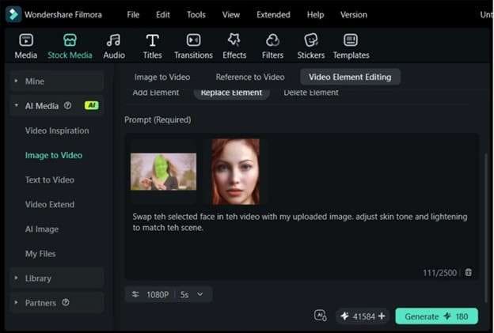Select Text to Video in sidebar
The width and height of the screenshot is (494, 333).
point(50,180)
